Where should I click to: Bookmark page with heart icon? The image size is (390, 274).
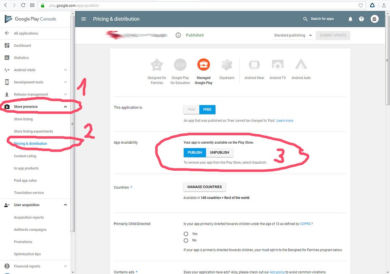(x=361, y=5)
